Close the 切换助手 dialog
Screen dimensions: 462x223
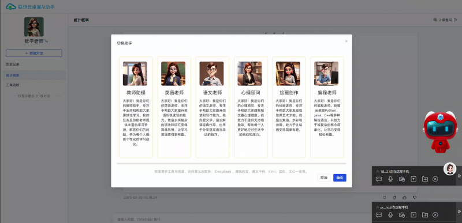[346, 41]
